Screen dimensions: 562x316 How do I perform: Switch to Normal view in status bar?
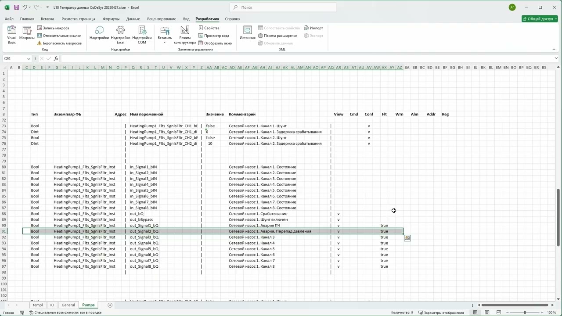(x=476, y=312)
